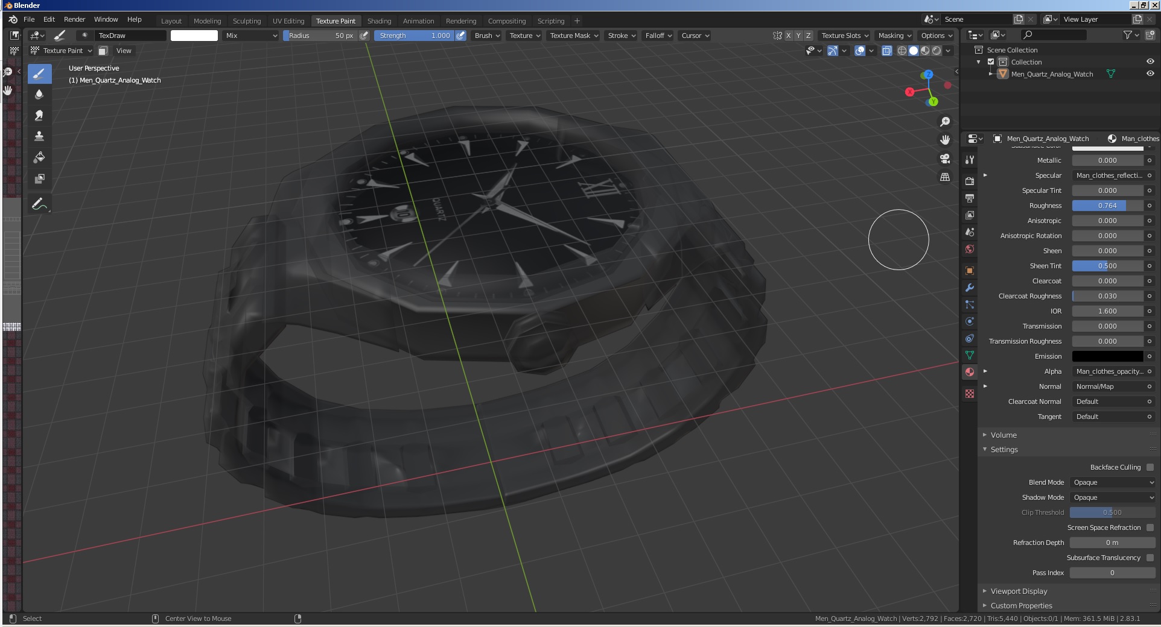Open Texture properties checker tab
The width and height of the screenshot is (1161, 627).
point(970,394)
